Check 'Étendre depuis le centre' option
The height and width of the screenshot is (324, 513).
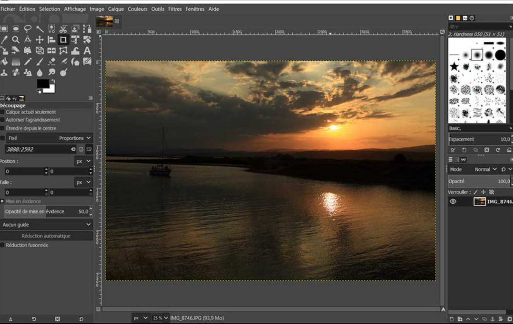point(2,128)
